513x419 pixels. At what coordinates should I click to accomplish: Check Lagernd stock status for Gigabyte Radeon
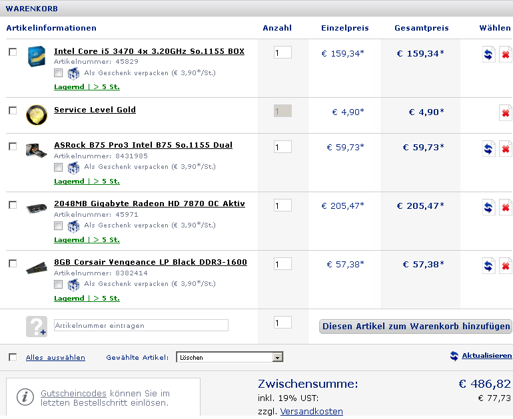pos(87,239)
